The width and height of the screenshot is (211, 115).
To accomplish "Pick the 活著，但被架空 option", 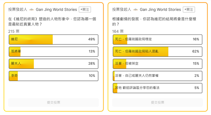I will (158, 64).
